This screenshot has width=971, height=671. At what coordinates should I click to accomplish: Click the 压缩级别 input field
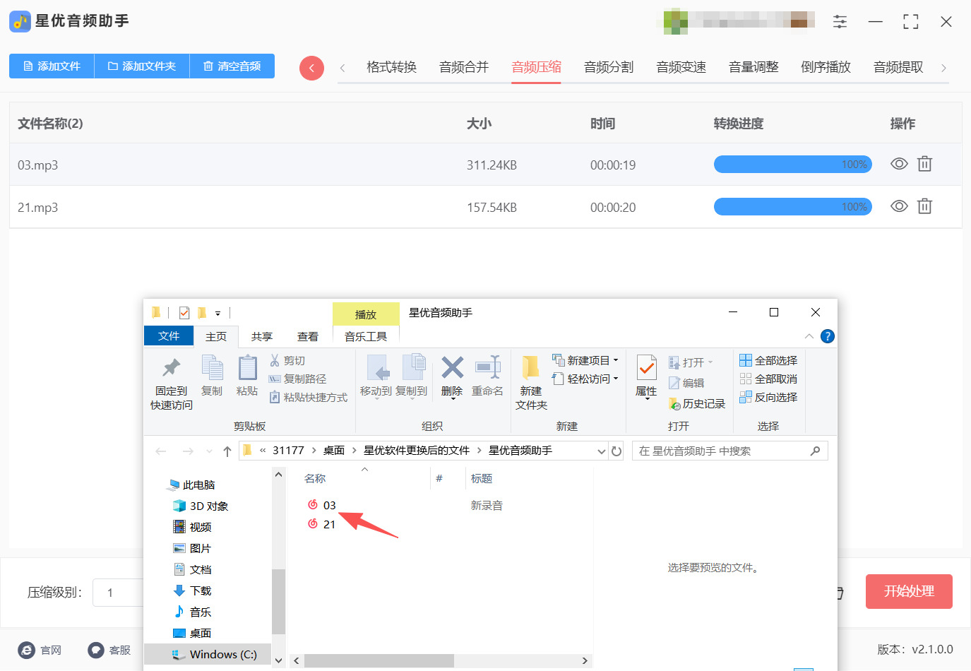click(119, 593)
